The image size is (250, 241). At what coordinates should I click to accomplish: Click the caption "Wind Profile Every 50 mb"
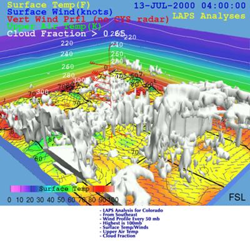point(131,218)
